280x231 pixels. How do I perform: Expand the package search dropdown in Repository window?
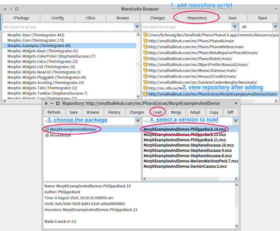(x=138, y=121)
